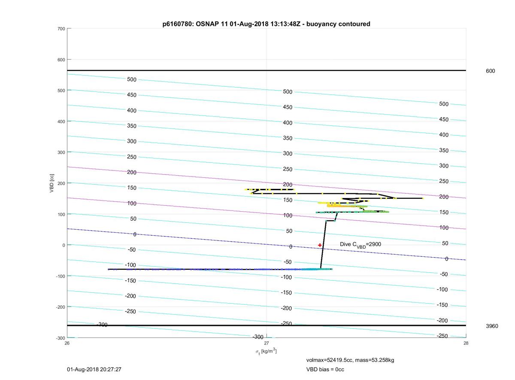
Task: Click the x-axis sigma label in kg/m3
Action: [x=266, y=351]
